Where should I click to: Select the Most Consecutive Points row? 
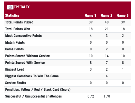pyautogui.click(x=67, y=36)
